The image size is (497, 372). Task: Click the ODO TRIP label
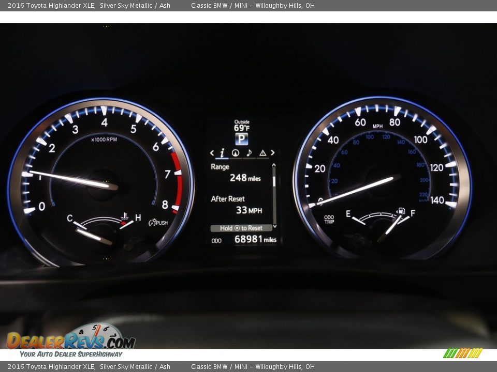[329, 220]
